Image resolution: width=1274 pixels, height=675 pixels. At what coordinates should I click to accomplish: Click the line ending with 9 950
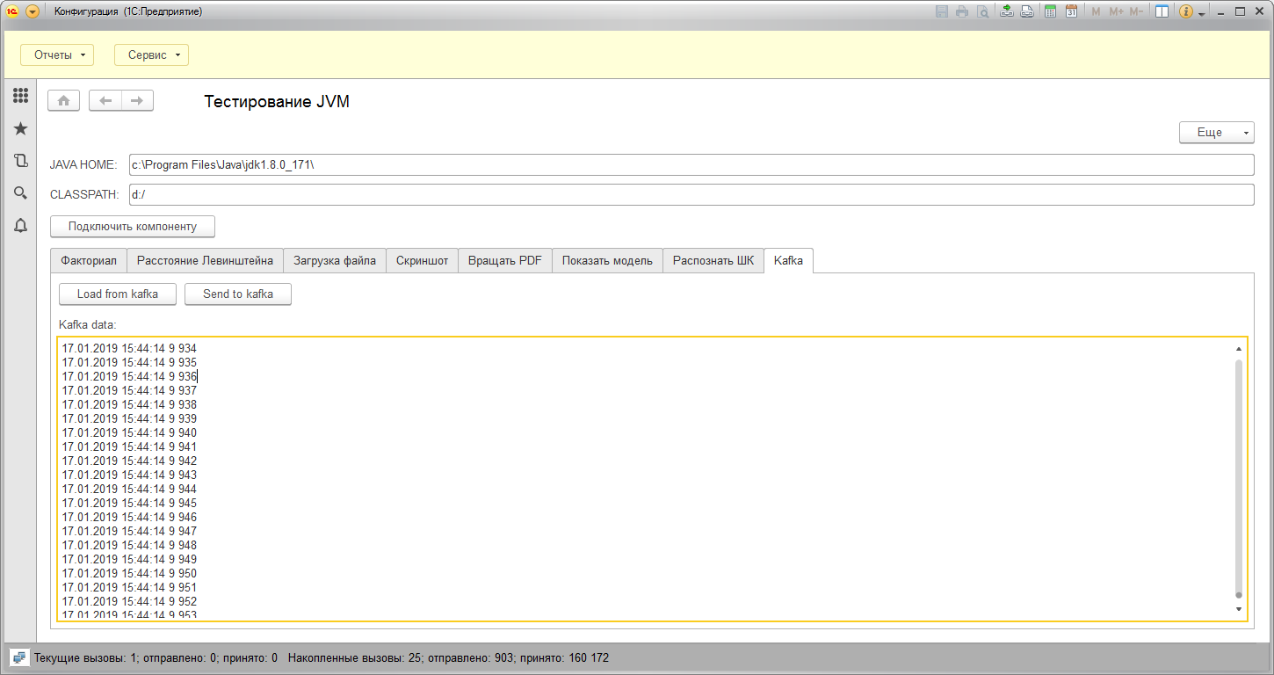[129, 573]
